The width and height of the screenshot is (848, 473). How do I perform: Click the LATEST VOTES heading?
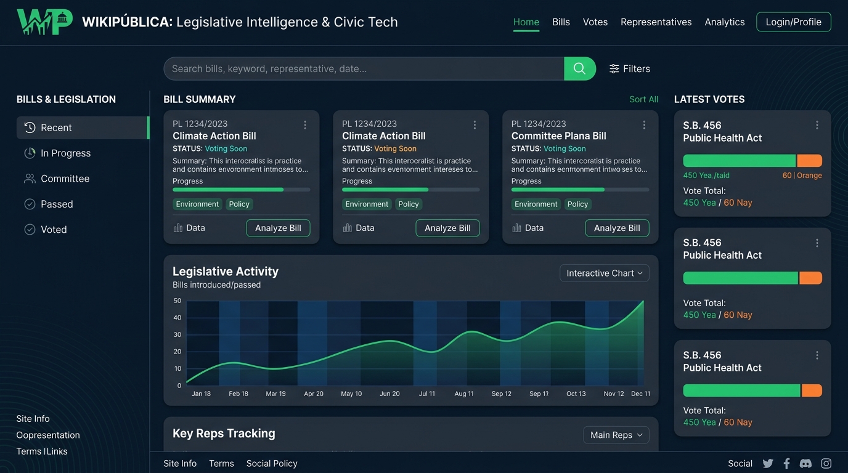(x=709, y=99)
